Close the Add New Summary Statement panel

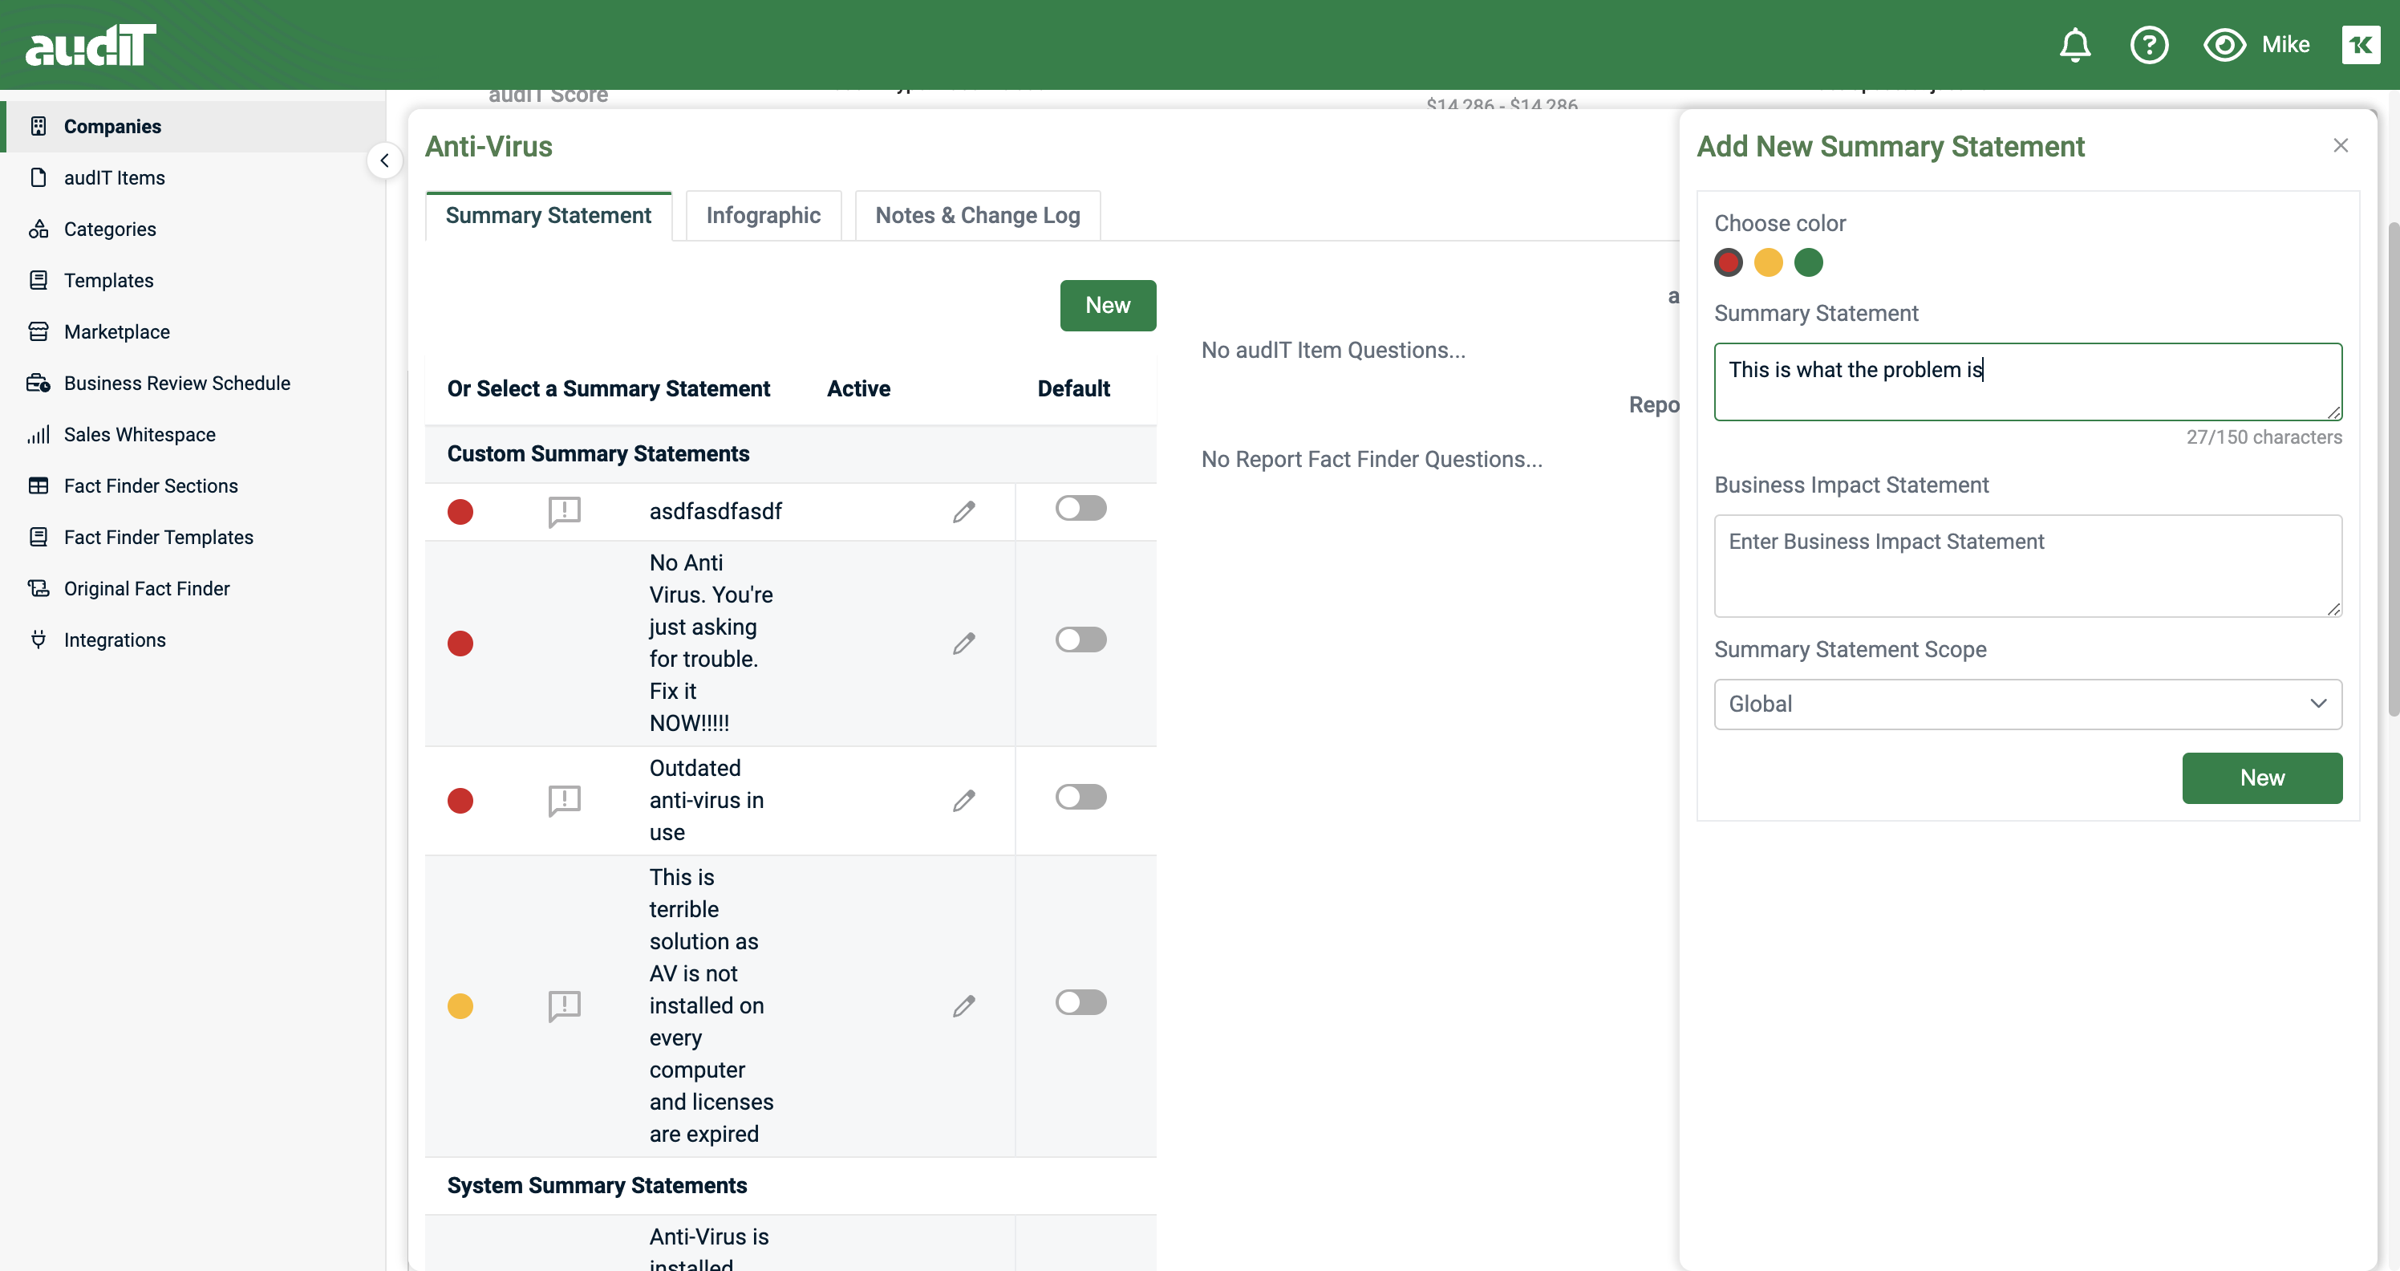coord(2340,145)
